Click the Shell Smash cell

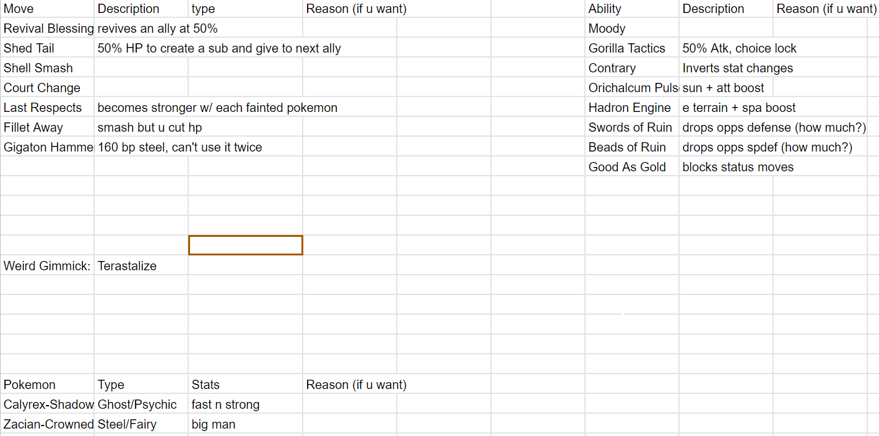tap(48, 68)
